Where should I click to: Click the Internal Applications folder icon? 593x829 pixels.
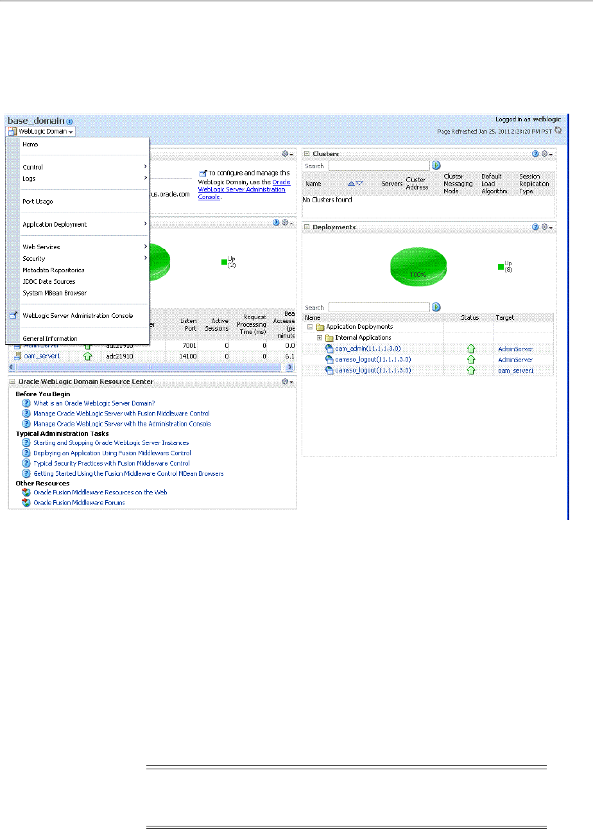click(x=329, y=338)
